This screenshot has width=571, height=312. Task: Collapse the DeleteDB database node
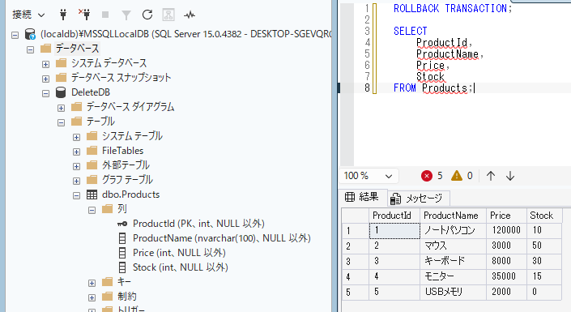(x=45, y=93)
